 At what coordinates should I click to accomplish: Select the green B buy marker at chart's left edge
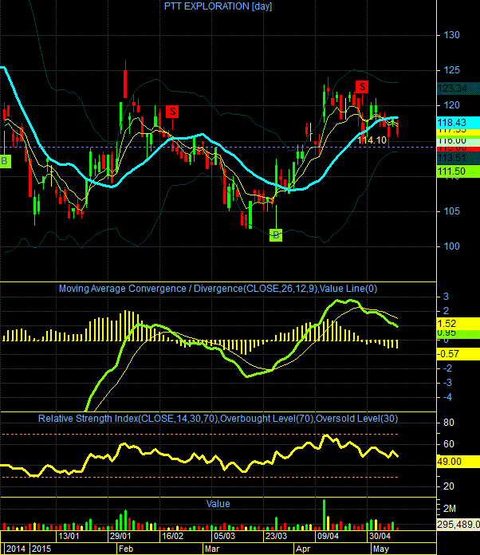(x=5, y=161)
